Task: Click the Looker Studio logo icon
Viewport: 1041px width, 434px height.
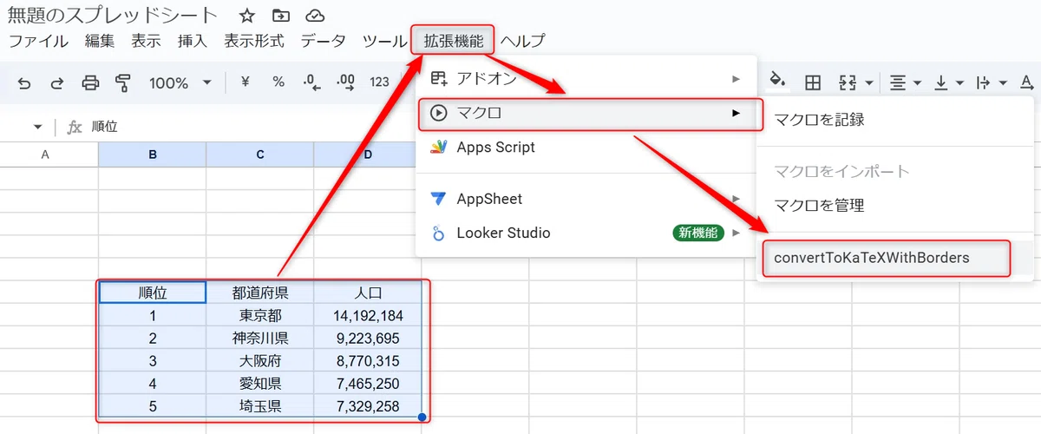Action: [x=439, y=233]
